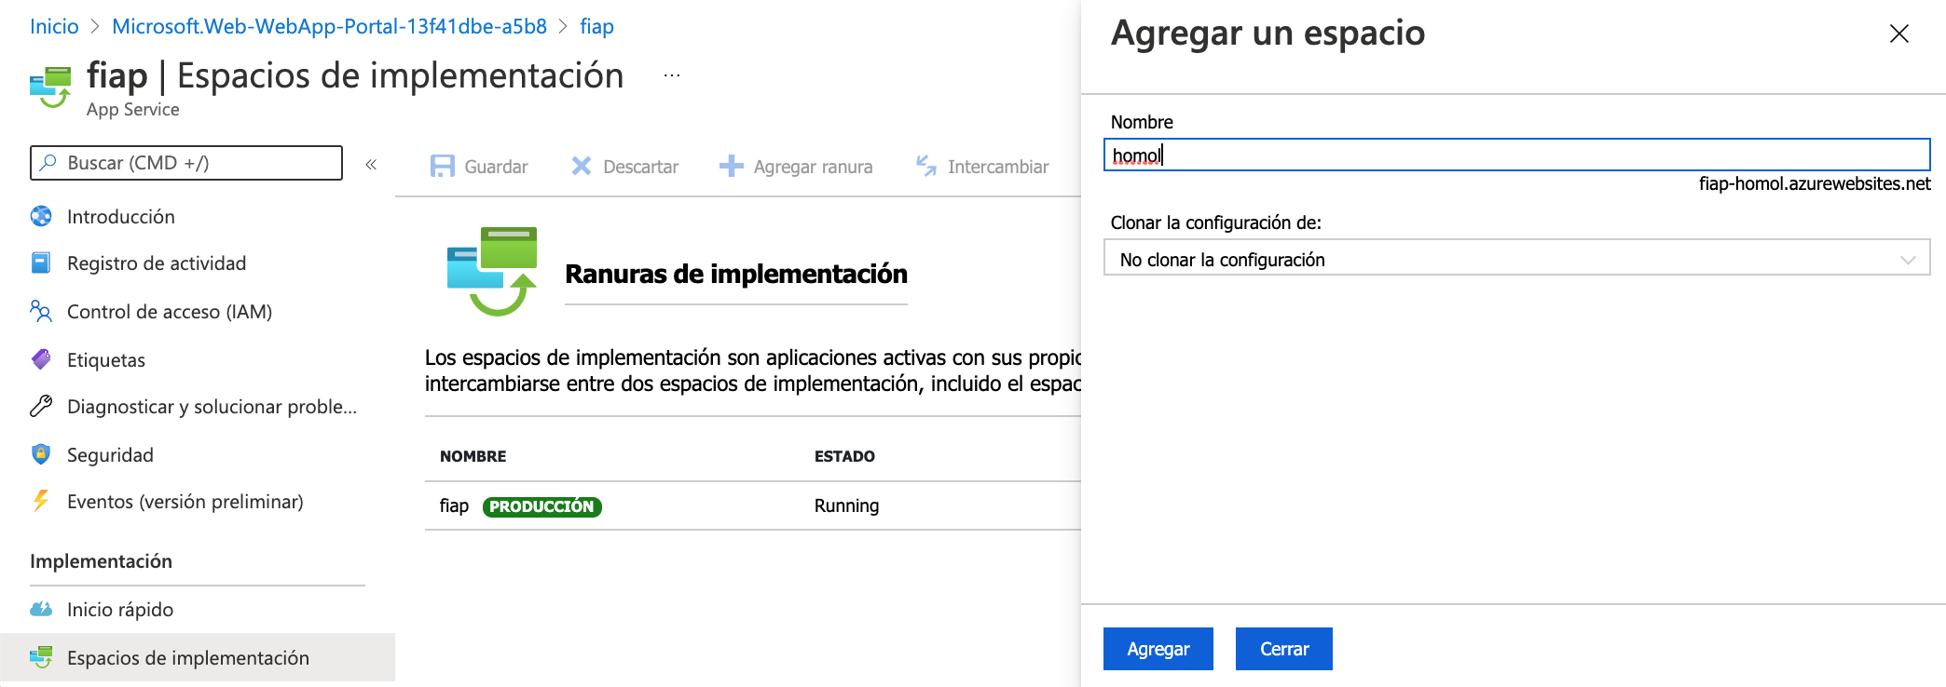Click the magnifier icon in search box

pyautogui.click(x=48, y=163)
